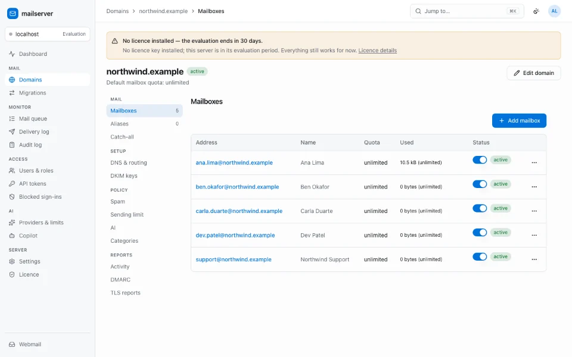Click the Users & roles people icon

[x=12, y=171]
